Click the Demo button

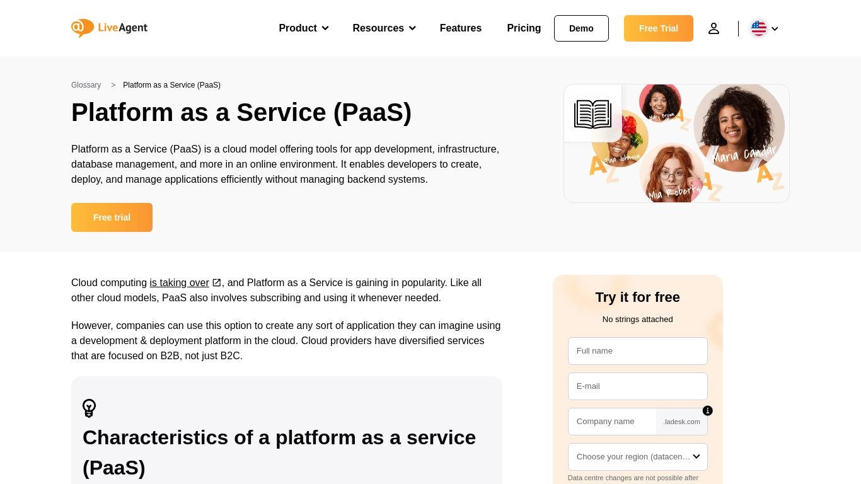(x=581, y=28)
